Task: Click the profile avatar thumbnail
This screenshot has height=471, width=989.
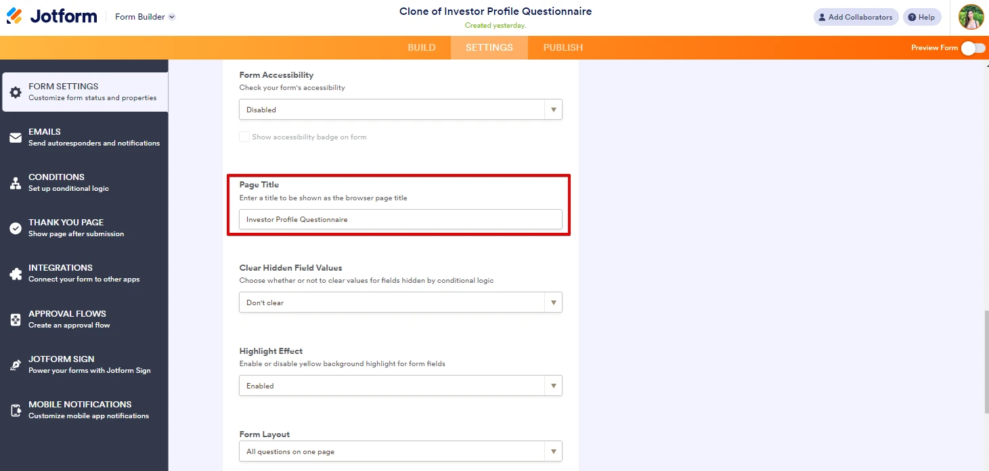Action: (971, 17)
